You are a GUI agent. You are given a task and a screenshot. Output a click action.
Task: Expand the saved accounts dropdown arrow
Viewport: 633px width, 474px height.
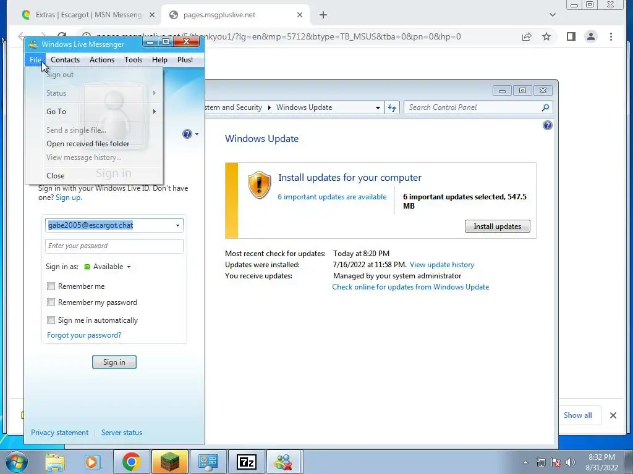177,225
